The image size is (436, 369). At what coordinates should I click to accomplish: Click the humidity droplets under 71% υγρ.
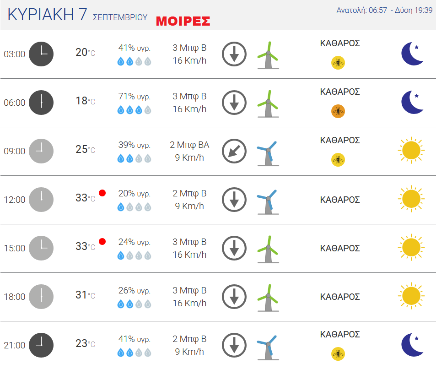pyautogui.click(x=135, y=110)
